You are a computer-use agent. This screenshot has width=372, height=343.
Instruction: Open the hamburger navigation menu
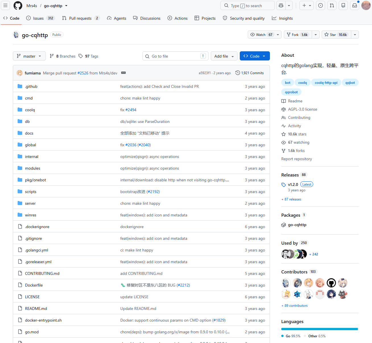(5, 5)
